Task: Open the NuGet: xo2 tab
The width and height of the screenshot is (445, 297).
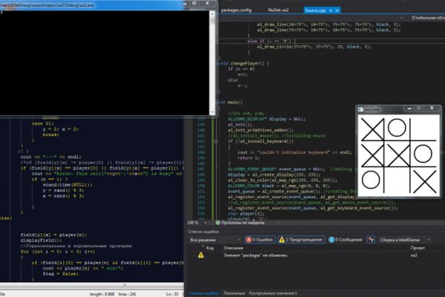Action: pyautogui.click(x=278, y=10)
